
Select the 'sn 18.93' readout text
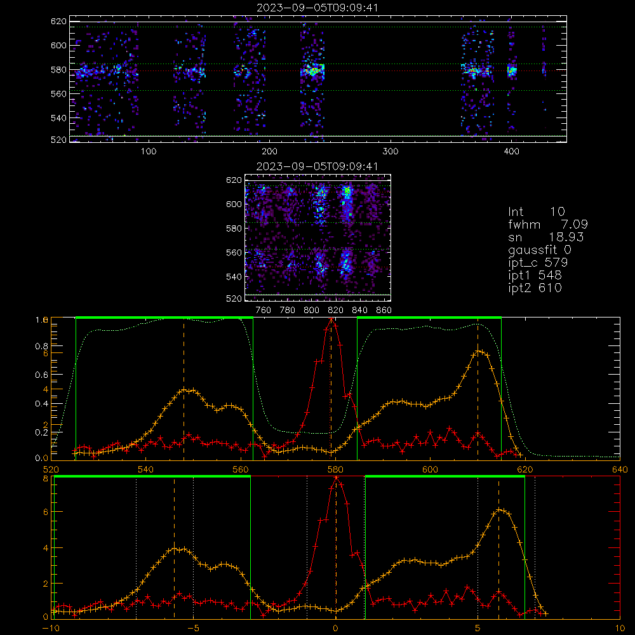click(545, 237)
